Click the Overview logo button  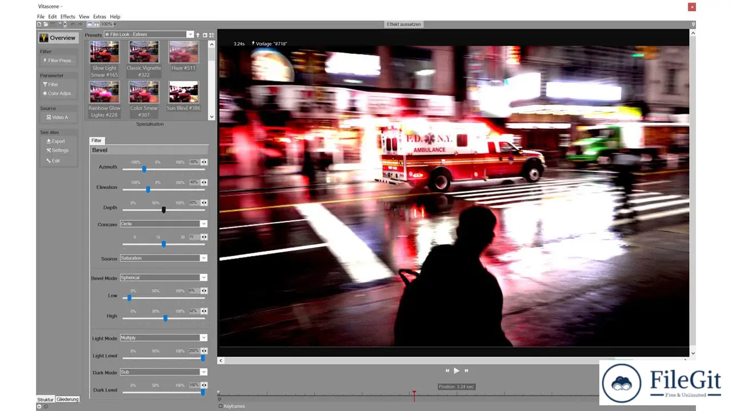(58, 38)
